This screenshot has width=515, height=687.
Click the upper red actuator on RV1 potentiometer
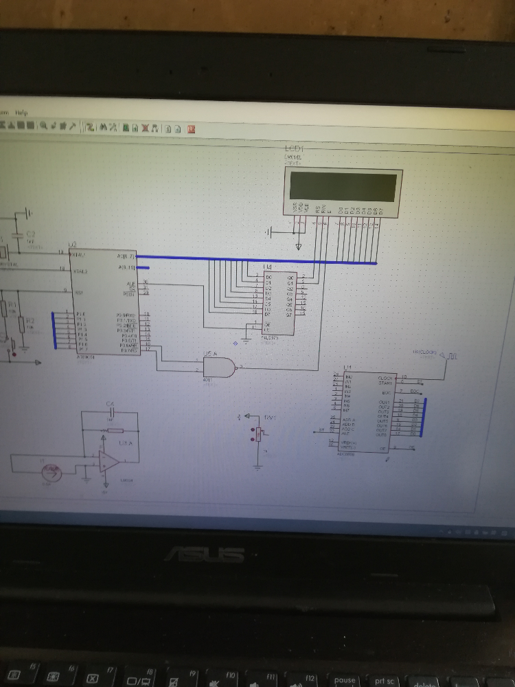click(252, 430)
